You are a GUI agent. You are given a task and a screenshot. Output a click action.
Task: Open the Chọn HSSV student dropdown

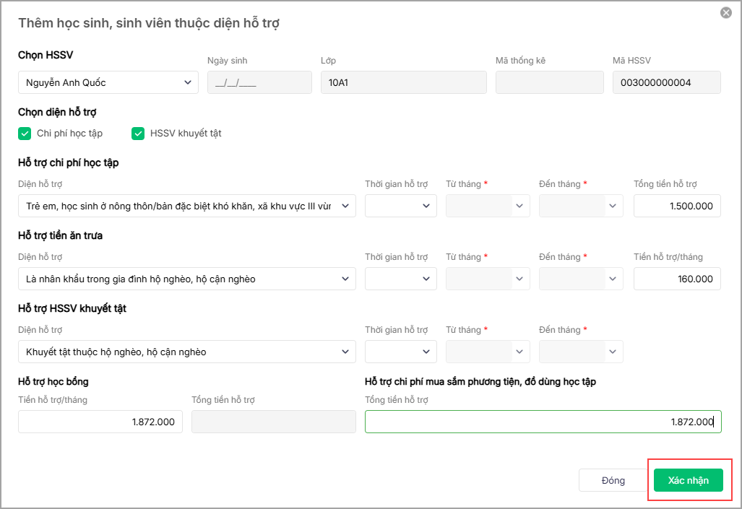point(108,82)
